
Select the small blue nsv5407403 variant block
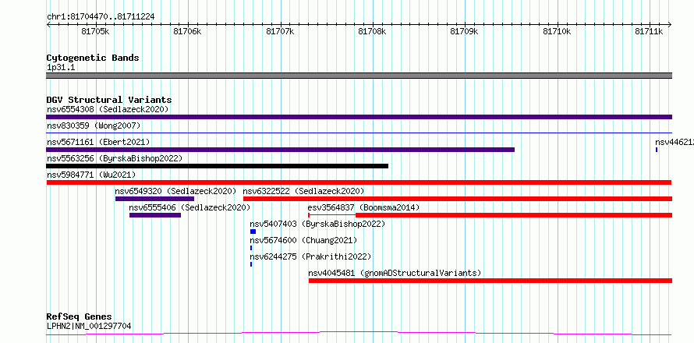pyautogui.click(x=253, y=232)
